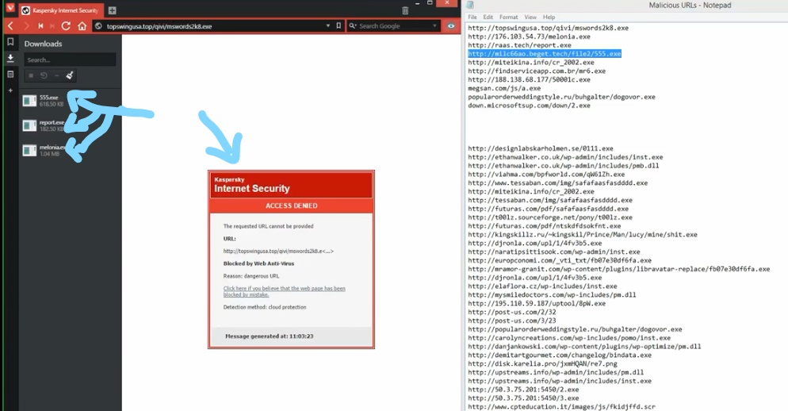Select the melonia.exe download entry
Screen dimensions: 788x411
coord(69,150)
